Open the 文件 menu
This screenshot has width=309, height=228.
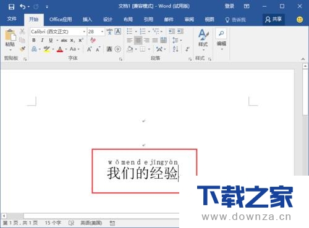[x=12, y=19]
